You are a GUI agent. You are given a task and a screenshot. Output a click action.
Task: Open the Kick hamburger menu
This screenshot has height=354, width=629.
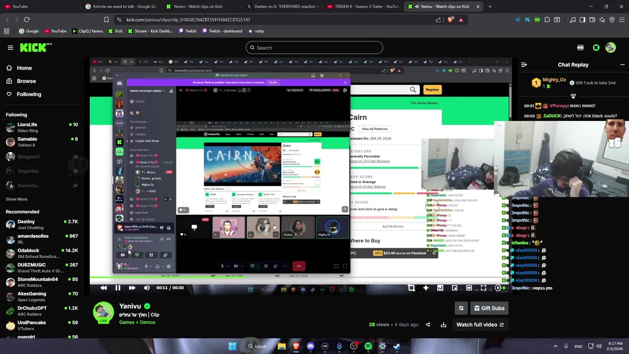click(x=10, y=48)
